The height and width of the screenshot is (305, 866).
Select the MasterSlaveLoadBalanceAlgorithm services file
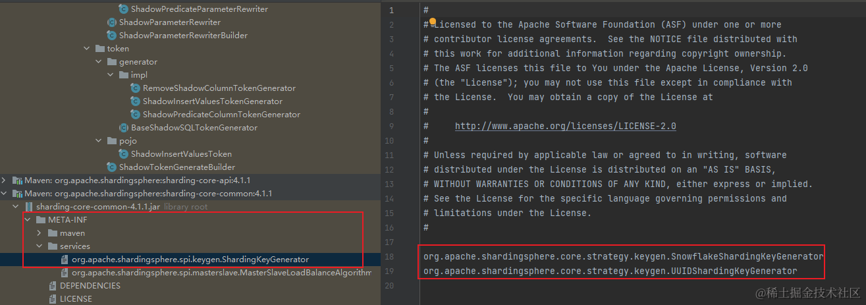tap(221, 272)
